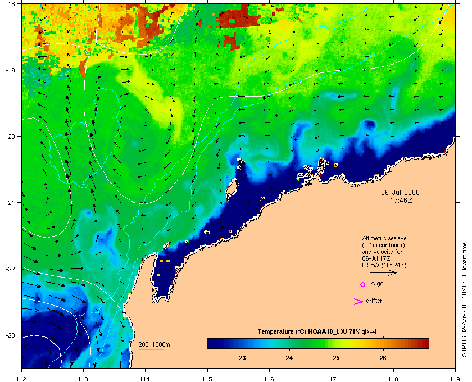The width and height of the screenshot is (472, 382).
Task: Click longitude axis label 113
Action: (x=83, y=379)
